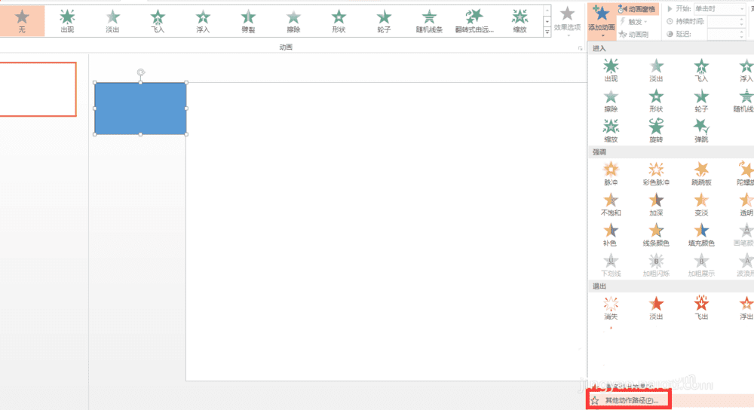
Task: Add the 变淡 emphasis animation
Action: [x=701, y=203]
